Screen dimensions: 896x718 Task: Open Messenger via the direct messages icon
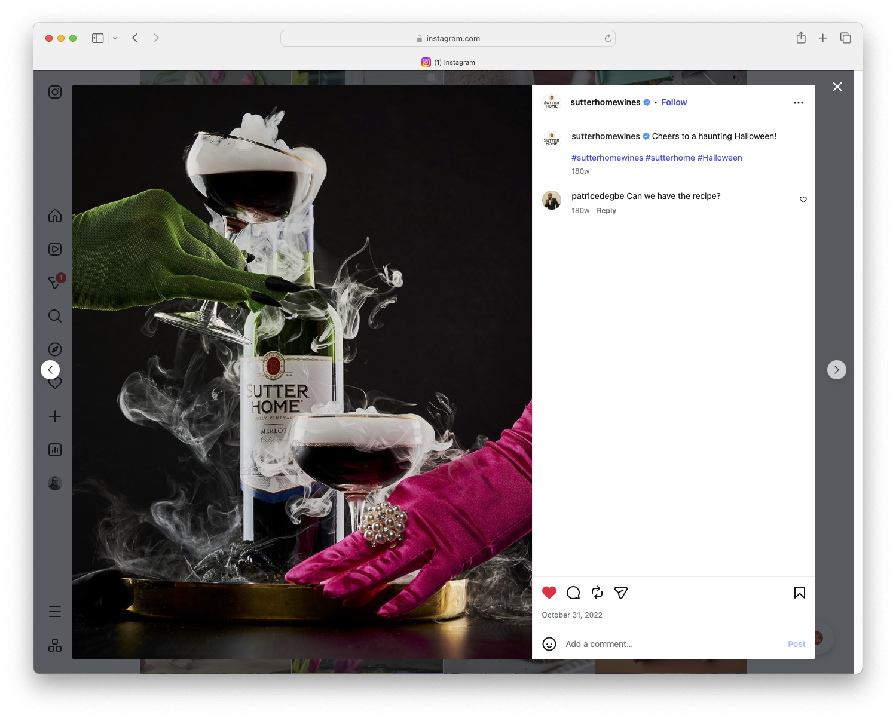pyautogui.click(x=54, y=283)
